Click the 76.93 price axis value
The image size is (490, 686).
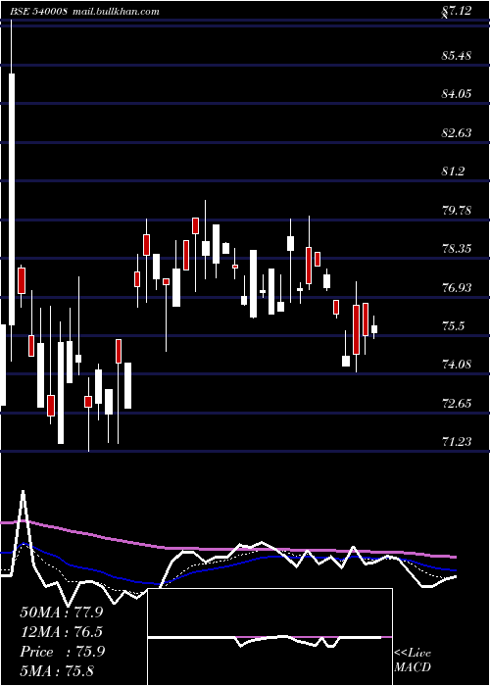coord(457,288)
